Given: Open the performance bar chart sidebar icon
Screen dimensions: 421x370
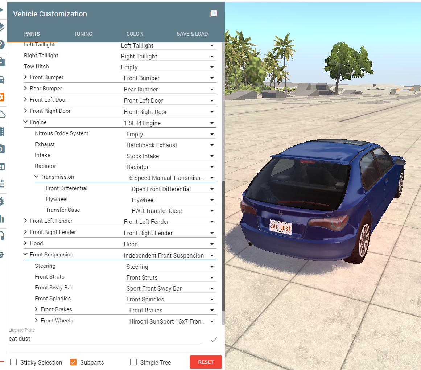Looking at the screenshot, I should tap(2, 219).
